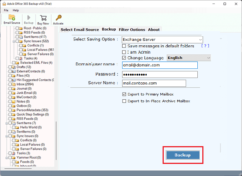Check Export to In-Place Archive Mailbox
The width and height of the screenshot is (242, 176).
(x=124, y=101)
